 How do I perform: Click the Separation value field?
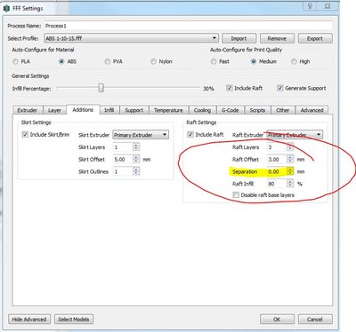click(x=277, y=171)
